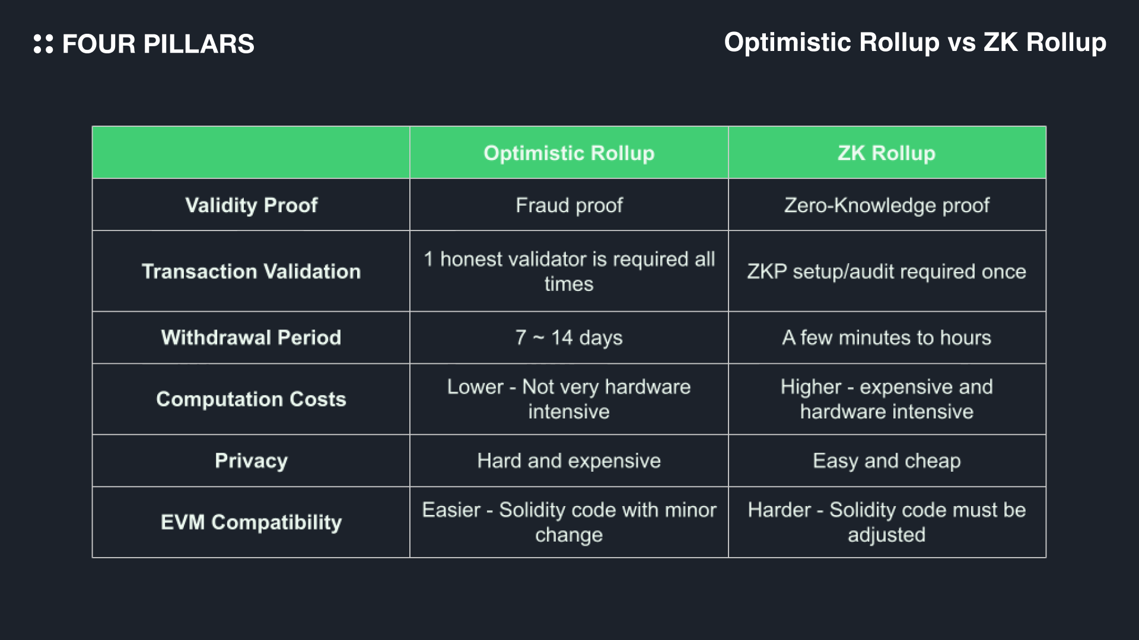Image resolution: width=1139 pixels, height=640 pixels.
Task: Click the 'EVM Compatibility' row label
Action: tap(251, 523)
